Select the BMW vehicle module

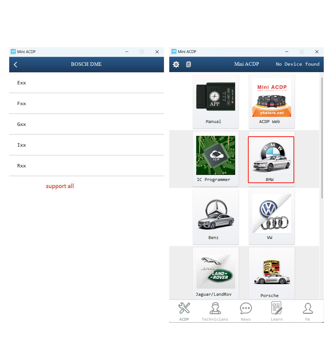pos(271,160)
